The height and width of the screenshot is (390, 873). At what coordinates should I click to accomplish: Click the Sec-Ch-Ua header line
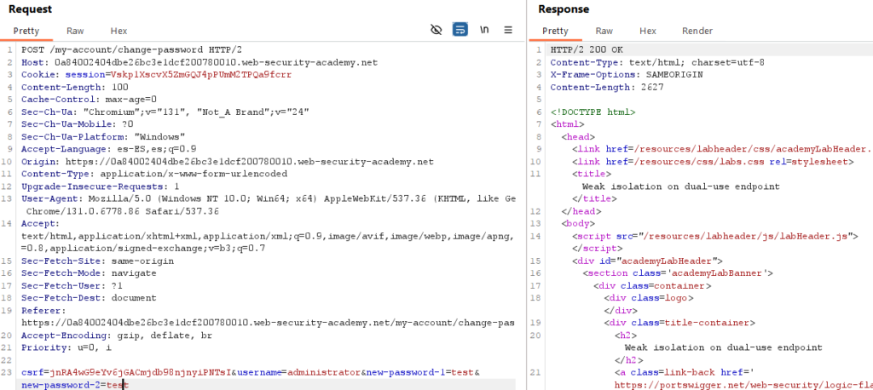(x=165, y=112)
